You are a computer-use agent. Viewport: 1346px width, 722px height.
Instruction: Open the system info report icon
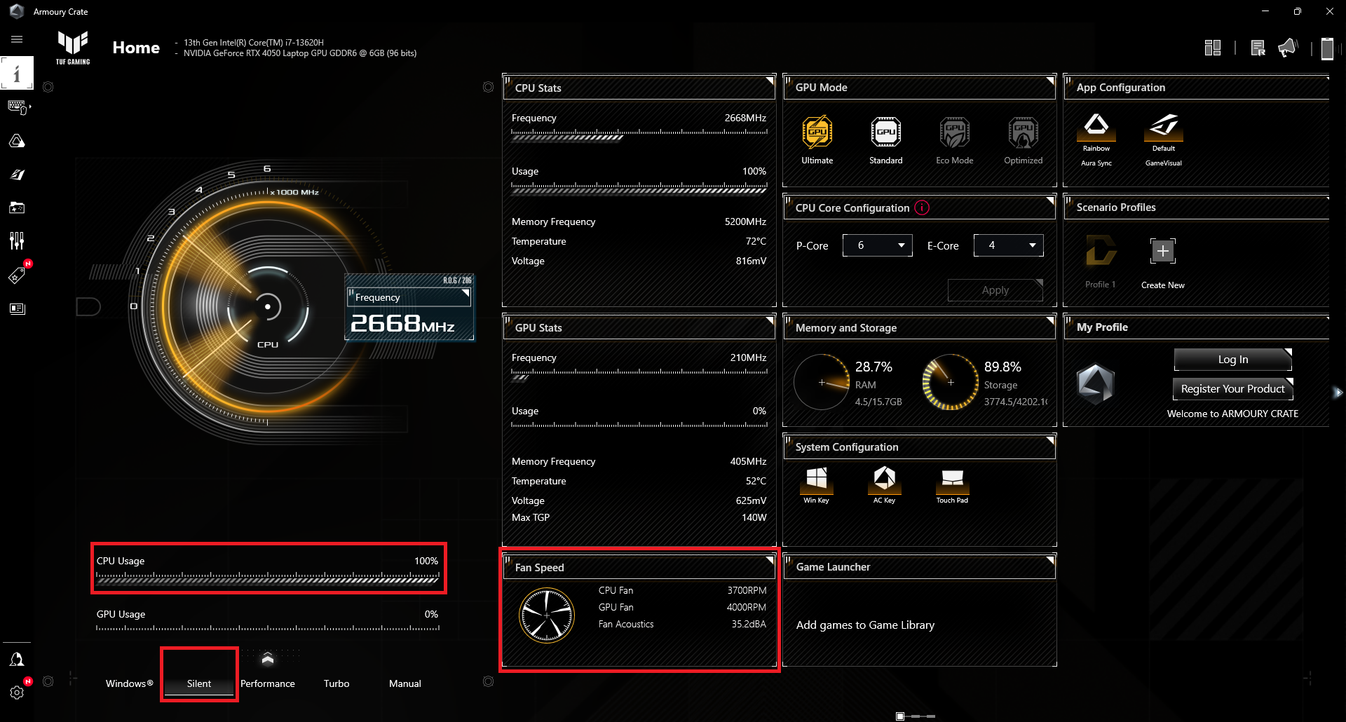[1258, 48]
